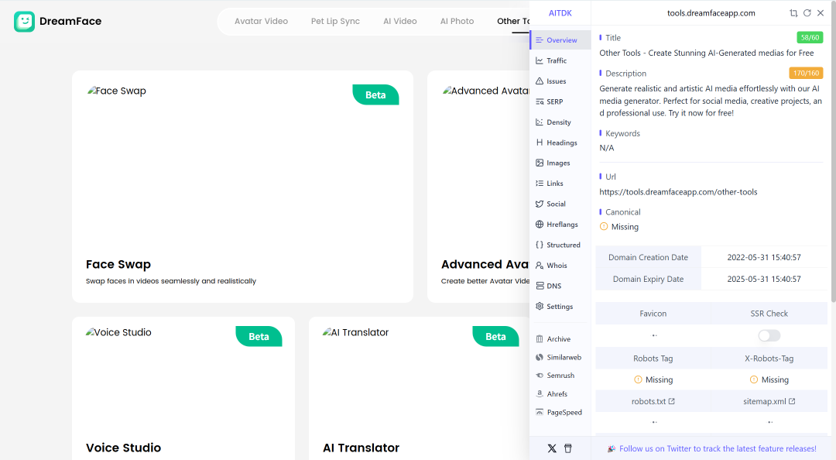Click the Beta badge on AI Translator
The image size is (836, 460).
[495, 337]
